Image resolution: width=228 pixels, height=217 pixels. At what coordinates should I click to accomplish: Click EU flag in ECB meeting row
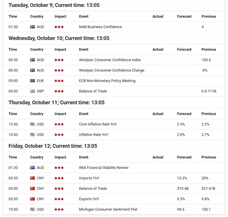coord(32,81)
